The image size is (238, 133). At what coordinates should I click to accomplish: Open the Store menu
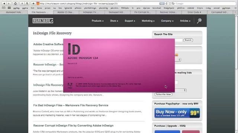pyautogui.click(x=114, y=21)
